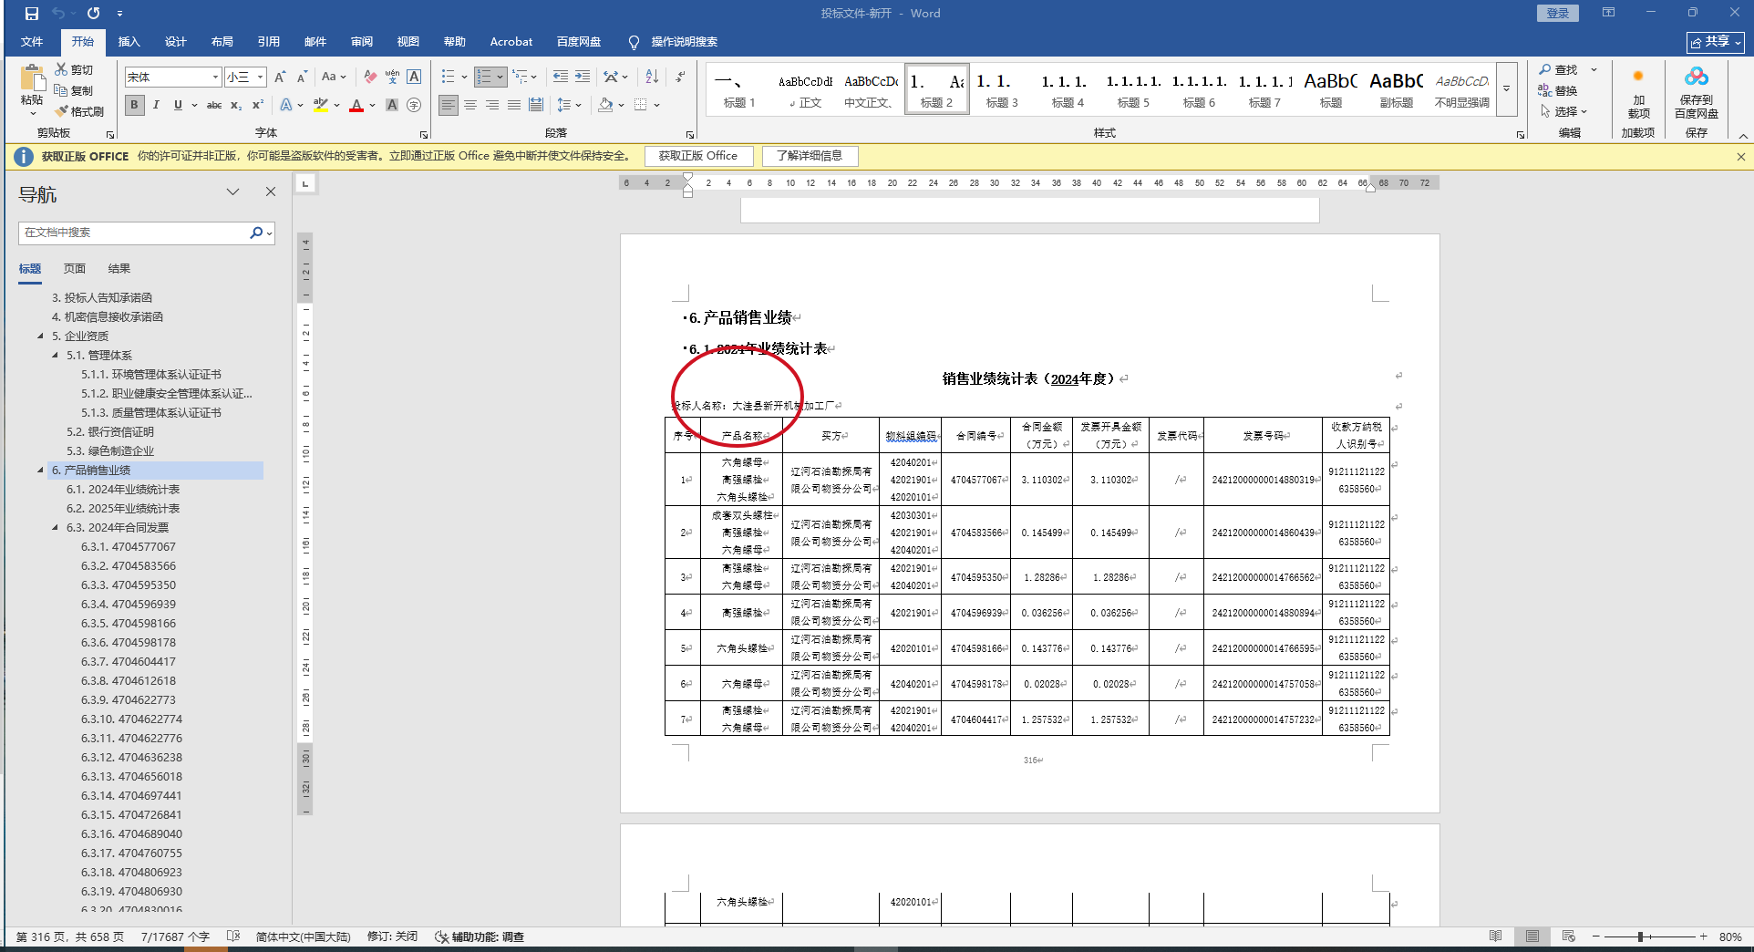Click the clear formatting eraser icon
Viewport: 1754px width, 952px height.
coord(370,77)
